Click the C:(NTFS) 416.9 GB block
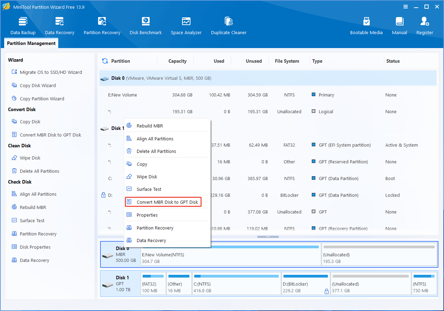The height and width of the screenshot is (311, 444). (236, 284)
